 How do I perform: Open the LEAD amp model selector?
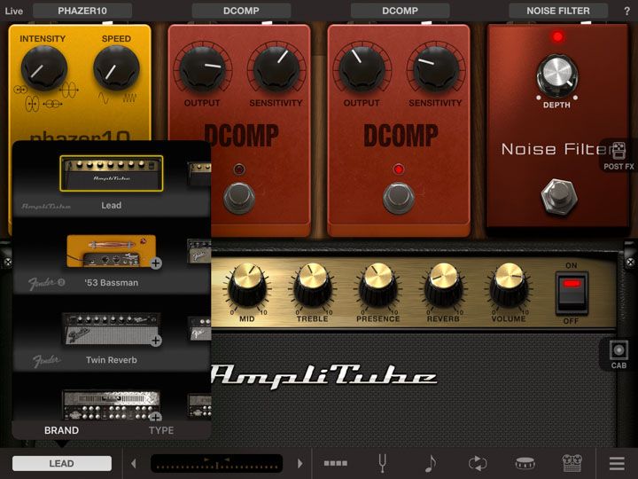point(62,464)
